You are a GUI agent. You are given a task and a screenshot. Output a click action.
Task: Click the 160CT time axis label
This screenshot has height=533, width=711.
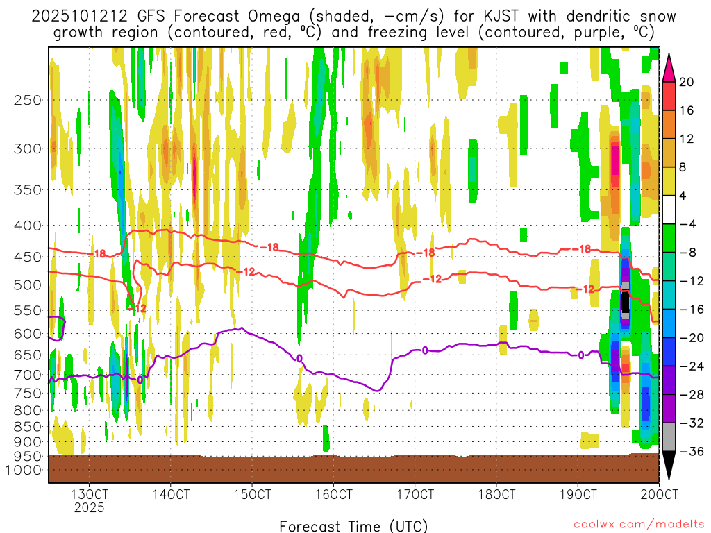pos(334,494)
